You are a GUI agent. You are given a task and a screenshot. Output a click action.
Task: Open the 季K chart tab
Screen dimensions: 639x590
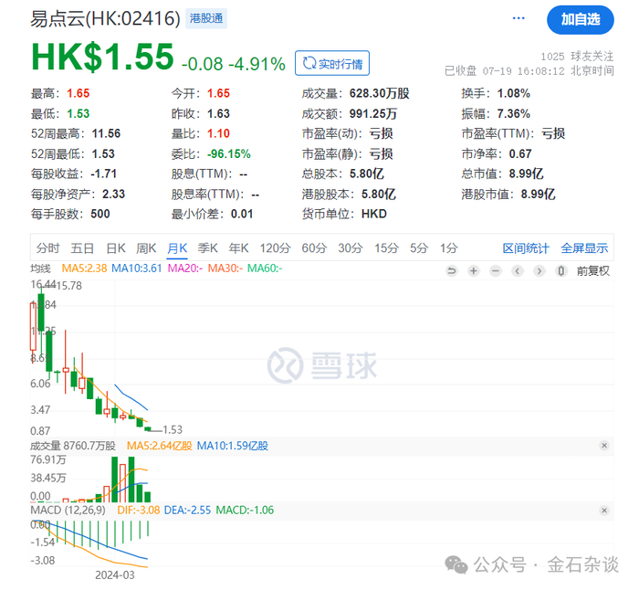coord(208,248)
